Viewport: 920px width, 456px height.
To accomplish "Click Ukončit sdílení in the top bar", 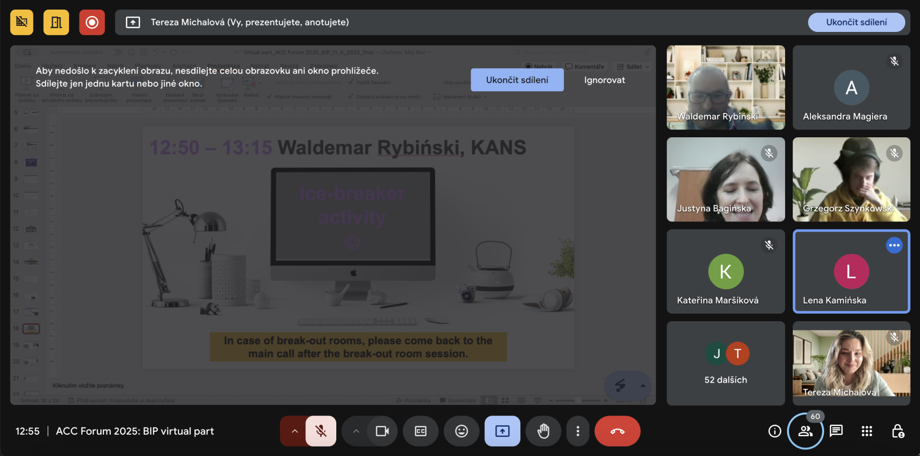I will 856,22.
